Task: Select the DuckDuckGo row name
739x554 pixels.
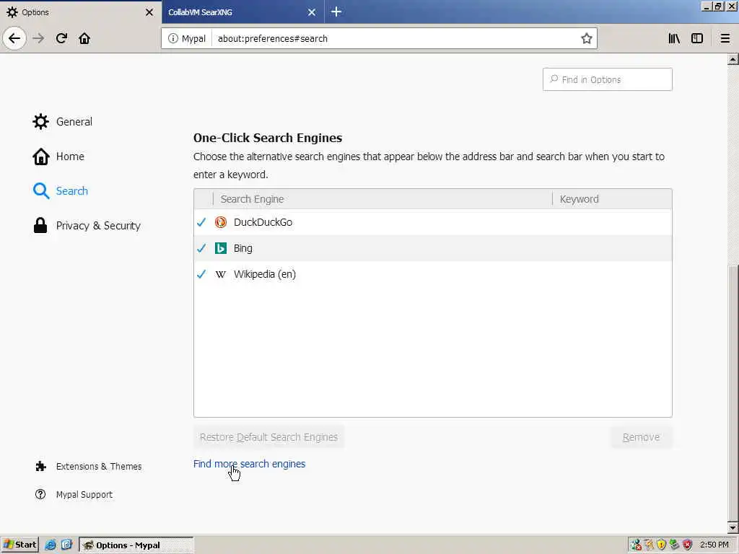Action: pyautogui.click(x=263, y=222)
